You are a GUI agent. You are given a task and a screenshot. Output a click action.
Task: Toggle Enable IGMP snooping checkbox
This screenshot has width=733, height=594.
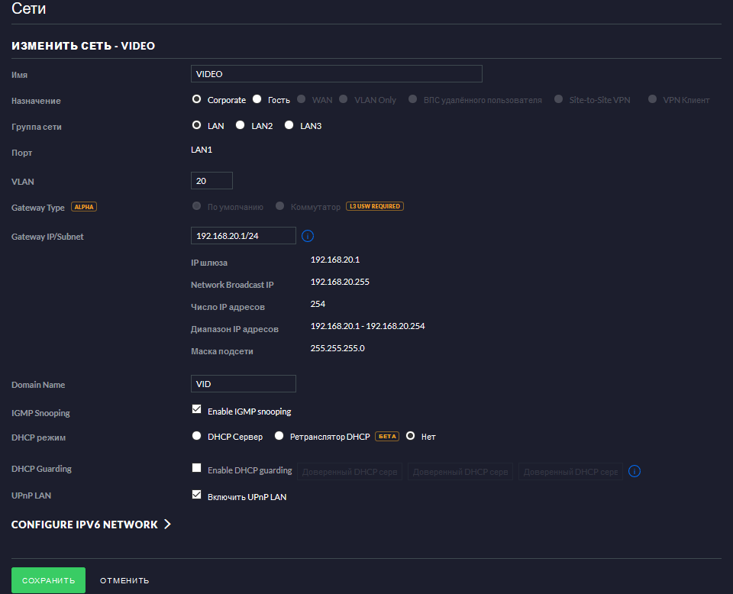pyautogui.click(x=196, y=410)
